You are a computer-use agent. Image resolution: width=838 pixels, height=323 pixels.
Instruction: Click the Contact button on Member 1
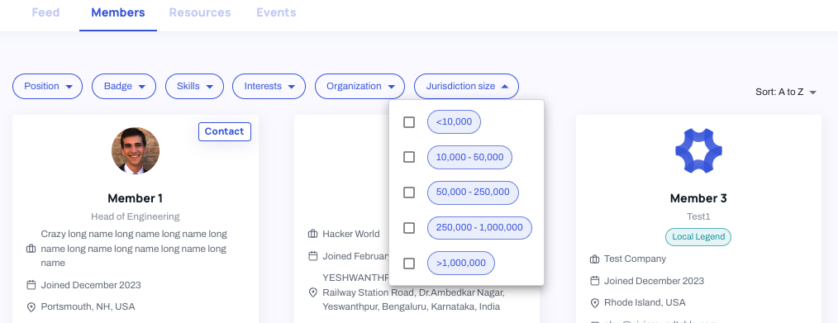pos(225,131)
